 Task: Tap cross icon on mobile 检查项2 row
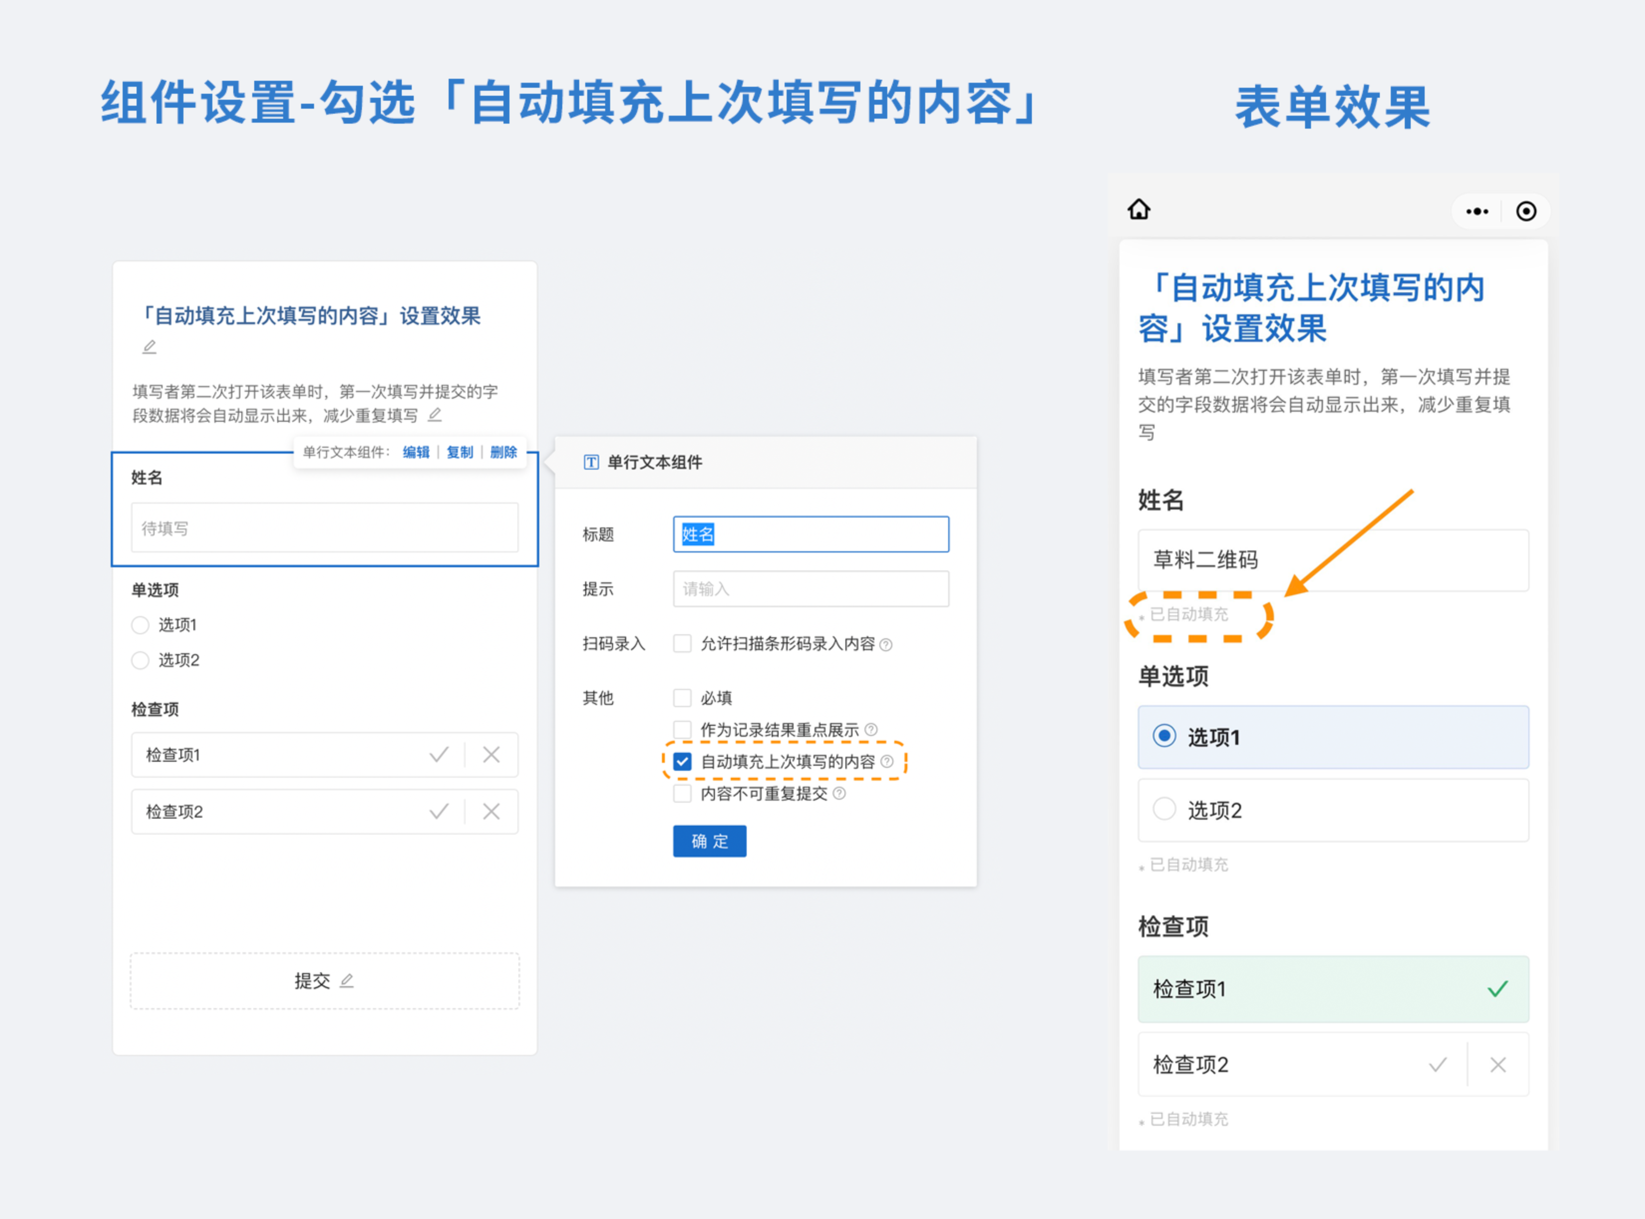point(1498,1065)
